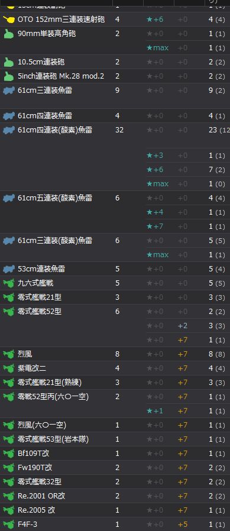230x531 pixels.
Task: Click the torpedo icon beside 53cm連装魚雷
Action: pos(9,269)
